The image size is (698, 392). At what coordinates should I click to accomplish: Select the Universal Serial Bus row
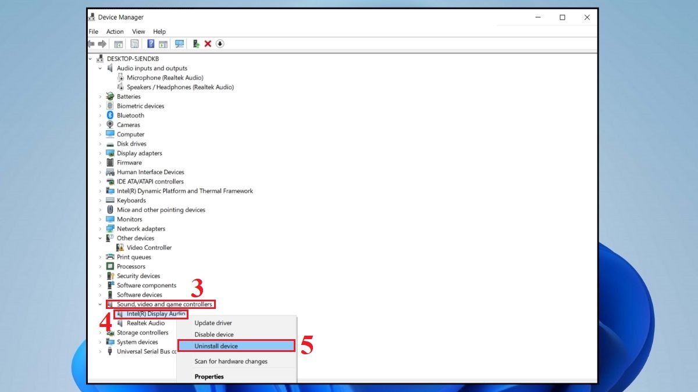[x=147, y=351]
